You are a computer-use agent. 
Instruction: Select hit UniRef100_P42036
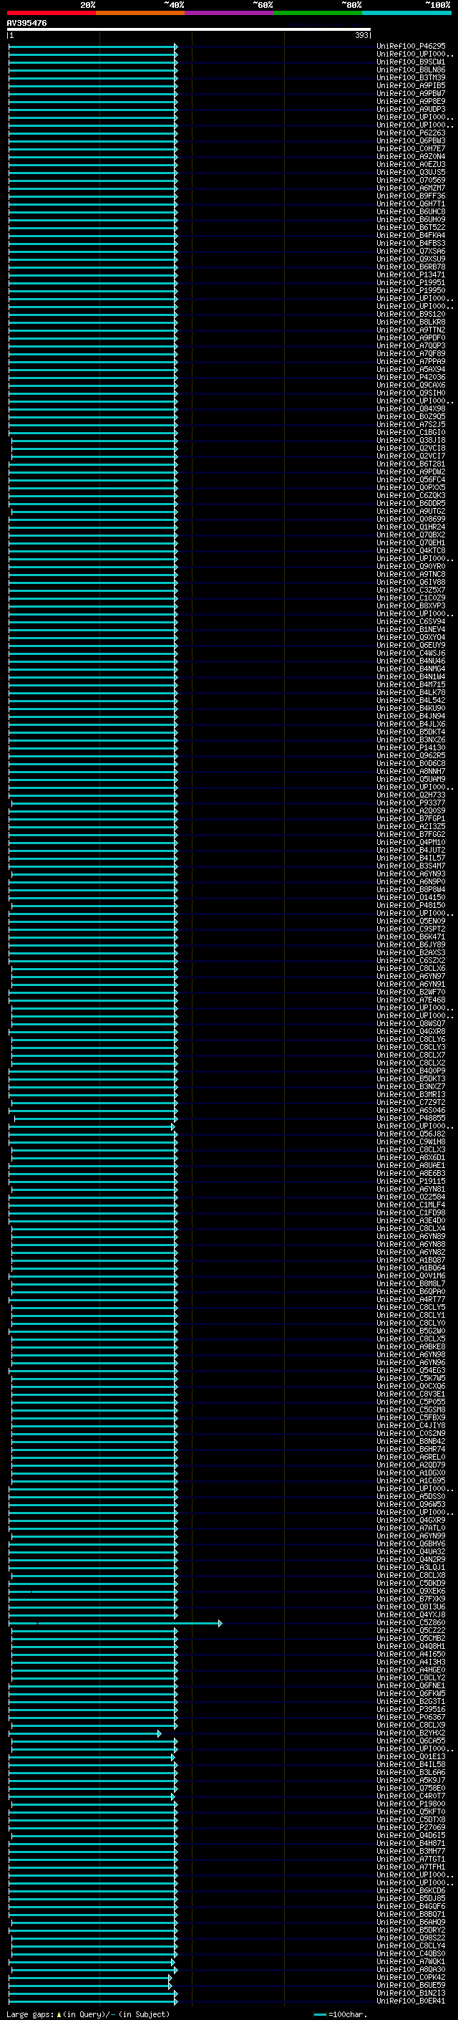[x=411, y=377]
